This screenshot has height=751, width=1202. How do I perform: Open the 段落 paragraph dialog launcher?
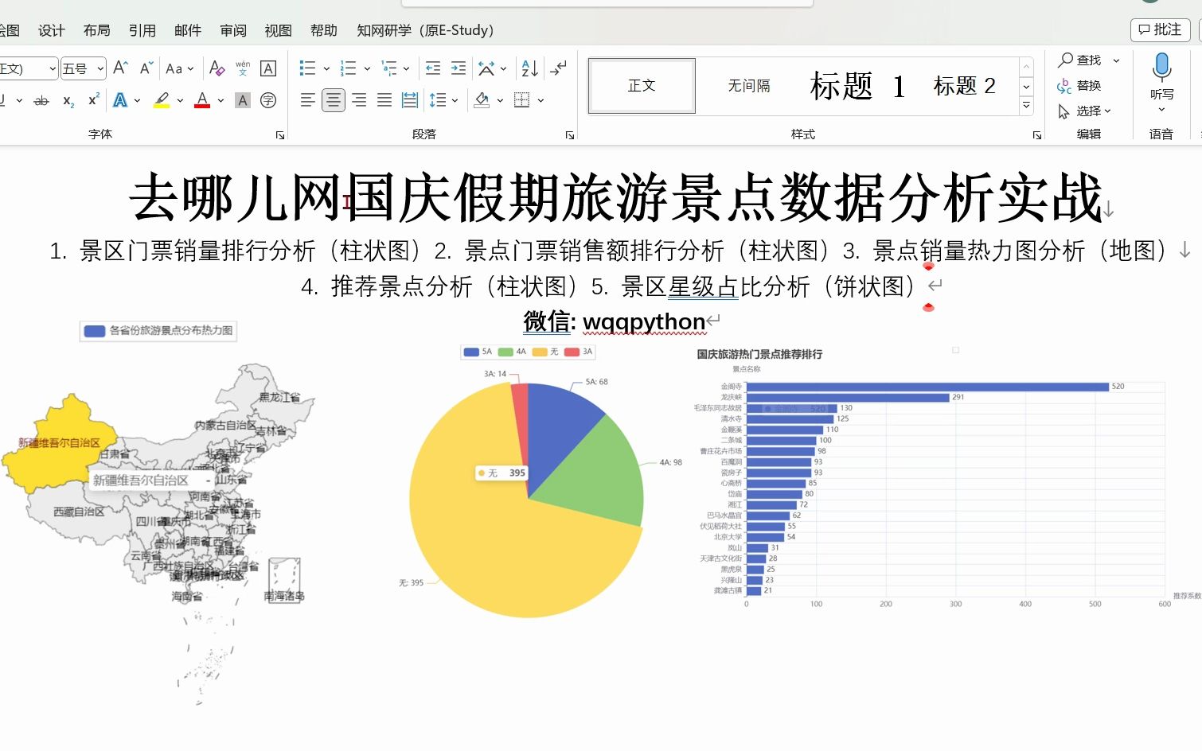pyautogui.click(x=570, y=135)
